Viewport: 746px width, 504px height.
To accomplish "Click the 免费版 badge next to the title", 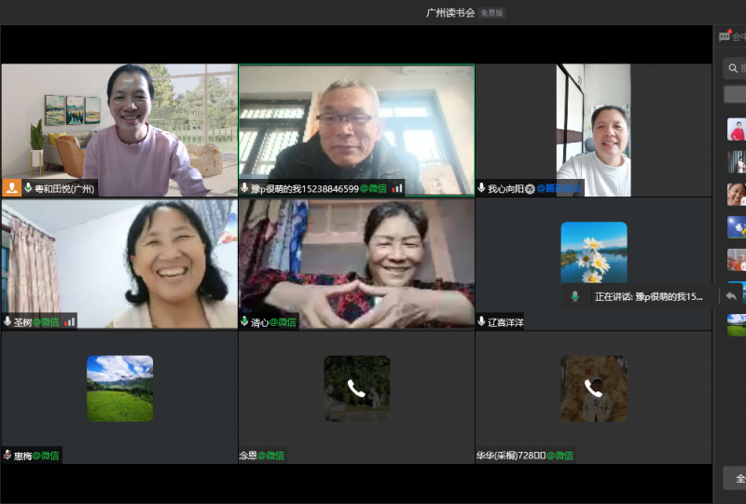I will 491,13.
